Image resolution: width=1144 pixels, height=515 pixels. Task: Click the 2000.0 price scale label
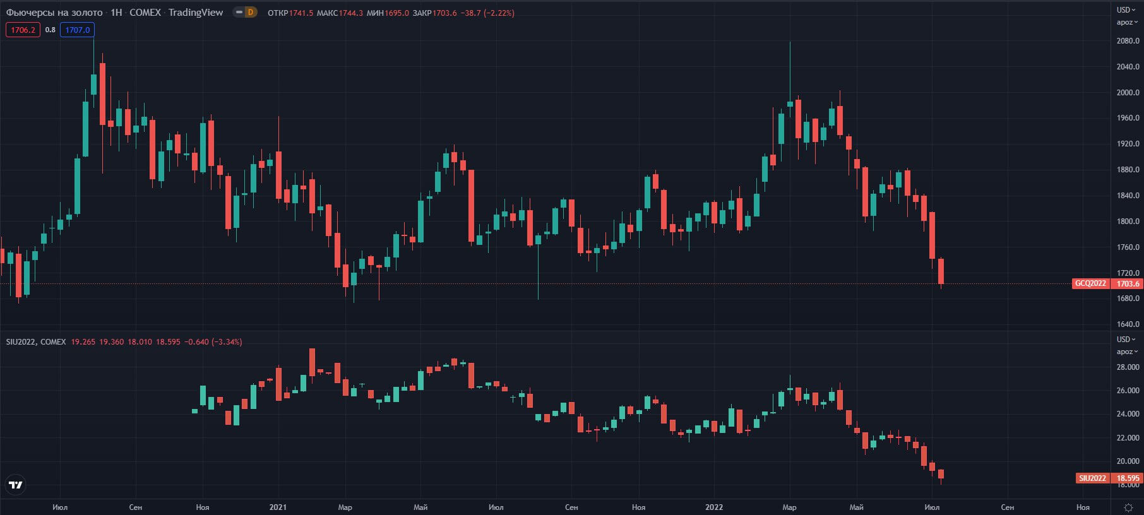pyautogui.click(x=1128, y=93)
